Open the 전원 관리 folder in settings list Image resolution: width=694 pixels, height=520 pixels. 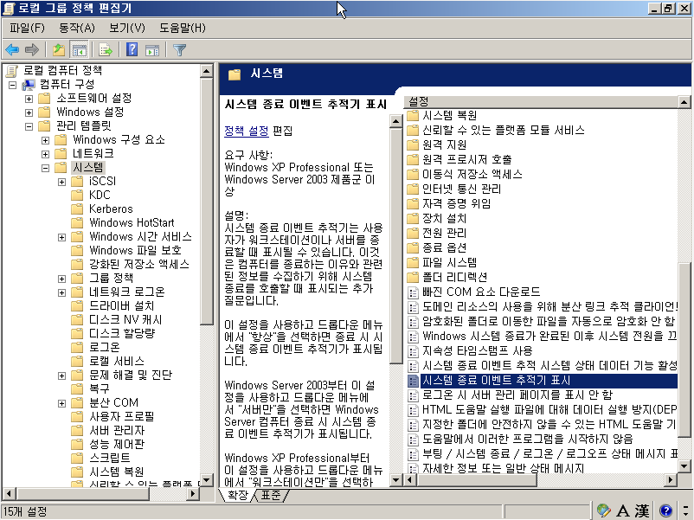444,233
